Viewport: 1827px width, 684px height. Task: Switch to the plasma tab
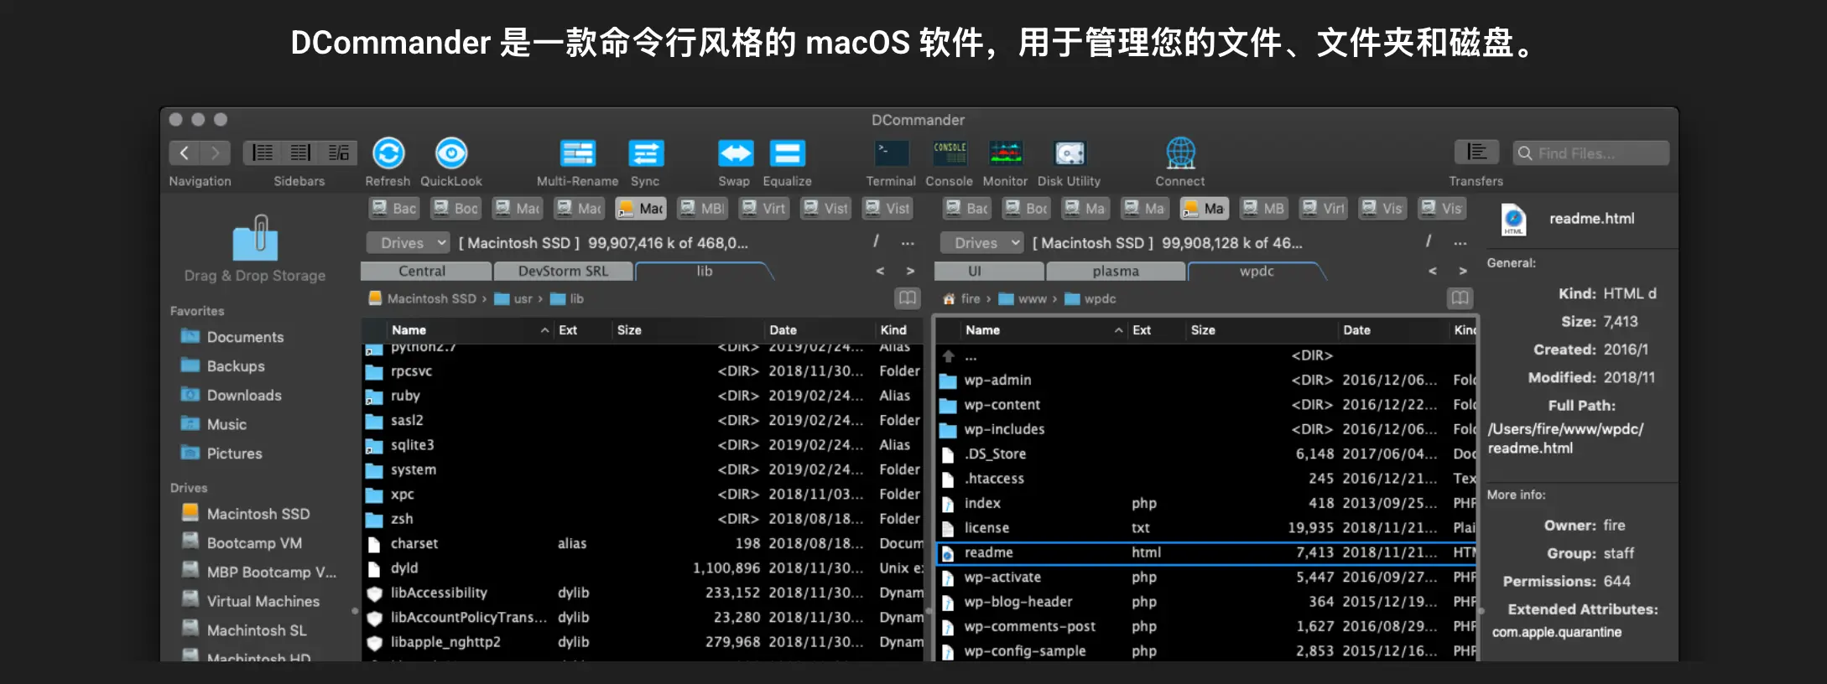tap(1115, 272)
